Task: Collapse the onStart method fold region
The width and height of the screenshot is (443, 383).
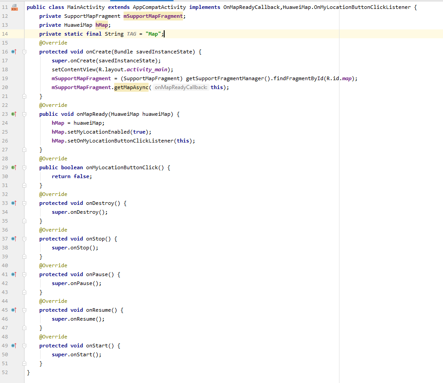Action: [x=24, y=346]
